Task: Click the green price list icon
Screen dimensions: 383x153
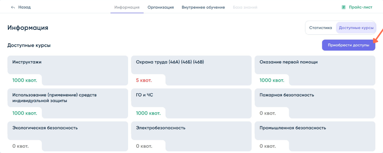Action: [x=343, y=7]
